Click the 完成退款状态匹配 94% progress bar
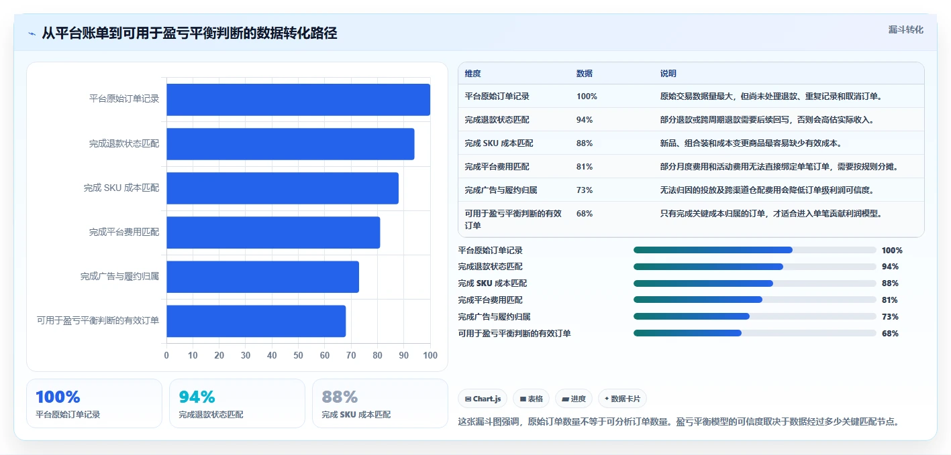Viewport: 951px width, 455px height. tap(755, 267)
